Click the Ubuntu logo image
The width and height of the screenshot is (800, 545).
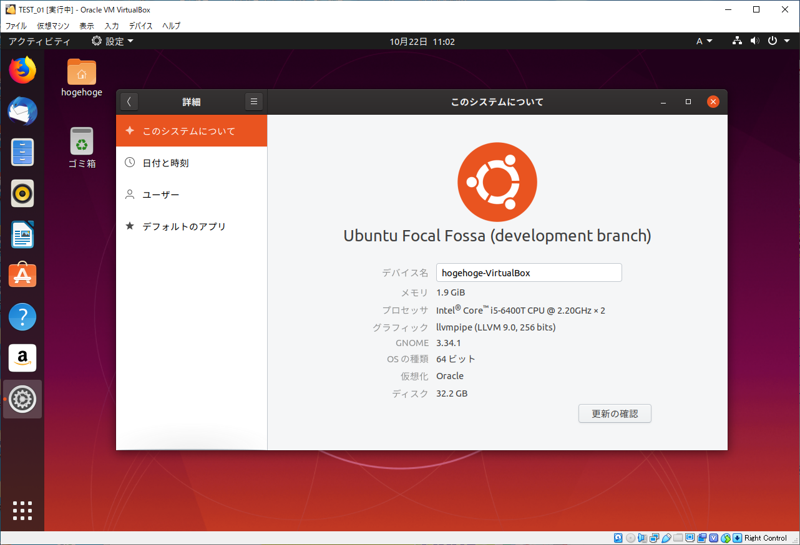497,182
